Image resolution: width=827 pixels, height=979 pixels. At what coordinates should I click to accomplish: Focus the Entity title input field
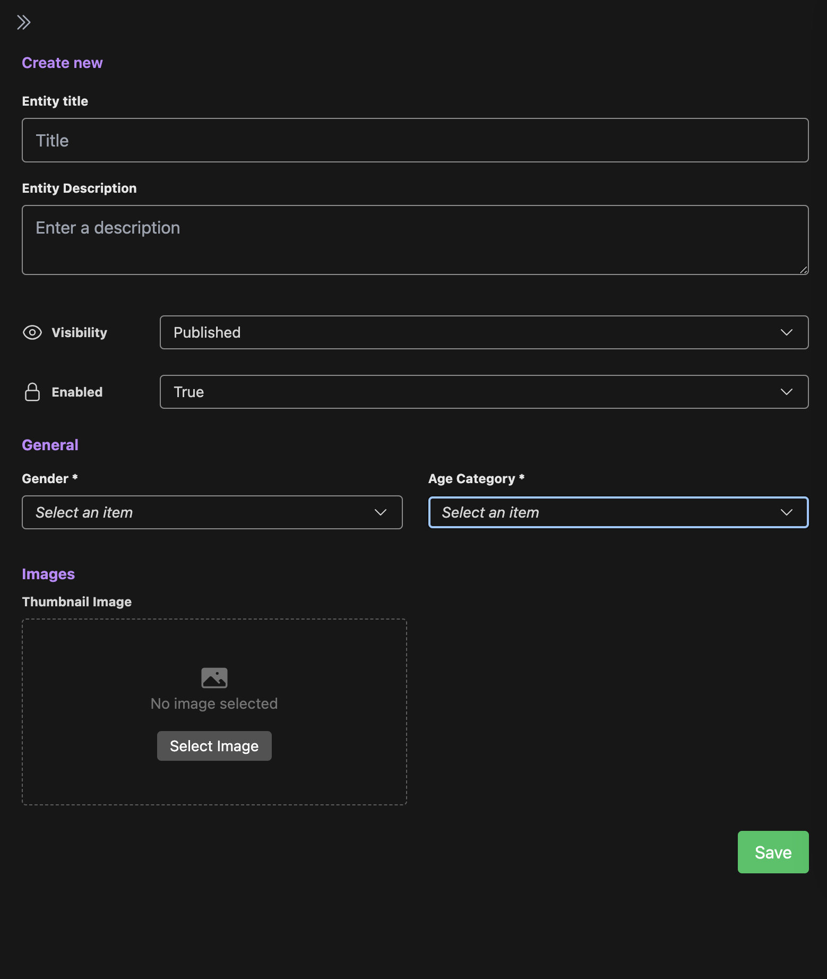415,140
